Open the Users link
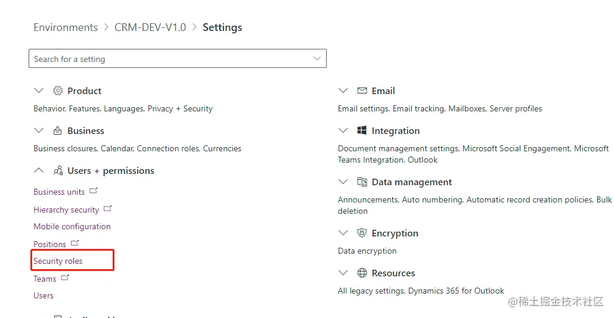 pos(44,295)
